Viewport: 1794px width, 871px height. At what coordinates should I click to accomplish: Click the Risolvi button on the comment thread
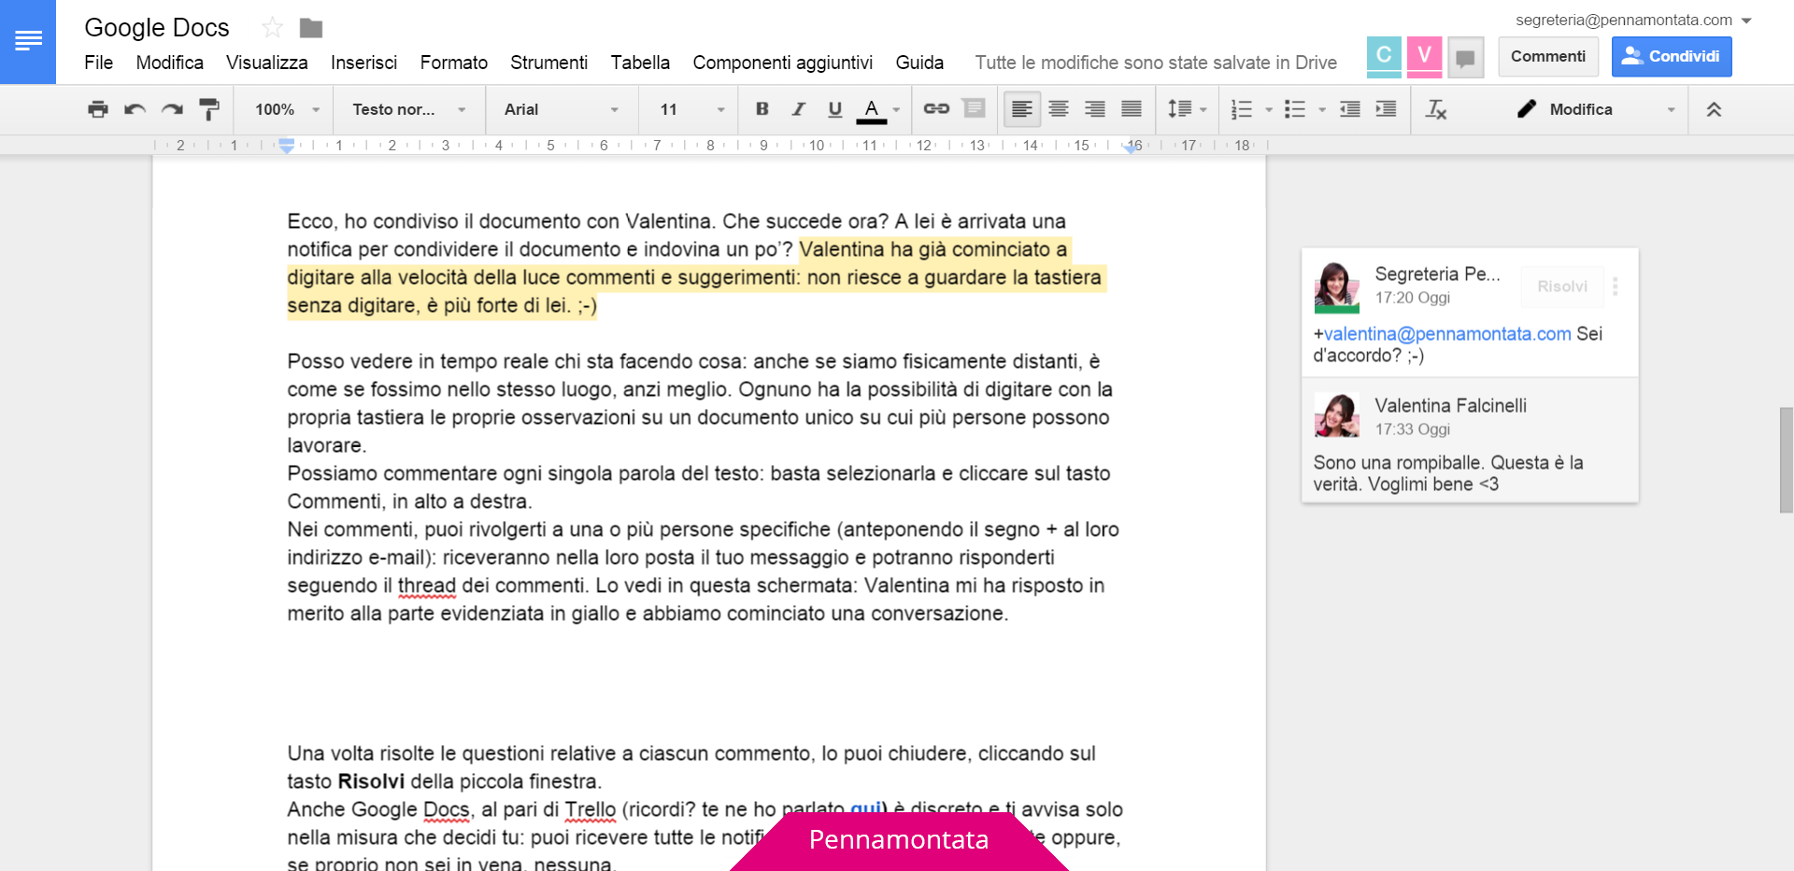[x=1561, y=287]
